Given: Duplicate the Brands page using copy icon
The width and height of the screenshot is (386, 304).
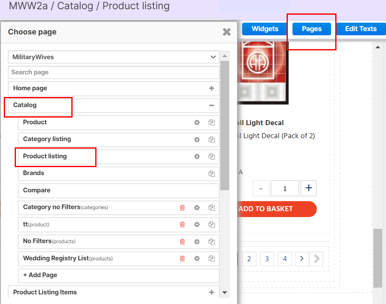Looking at the screenshot, I should tap(211, 173).
